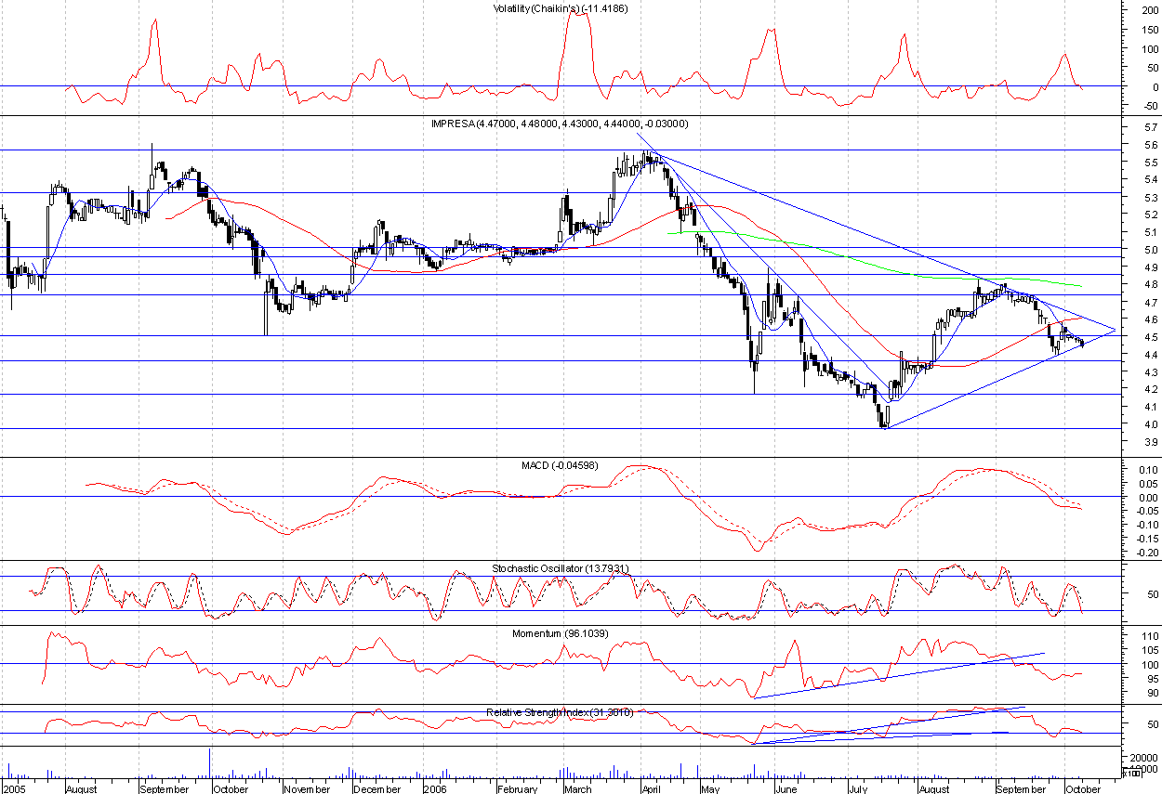The width and height of the screenshot is (1162, 794).
Task: Click the 2006 year marker on time axis
Action: coord(434,788)
